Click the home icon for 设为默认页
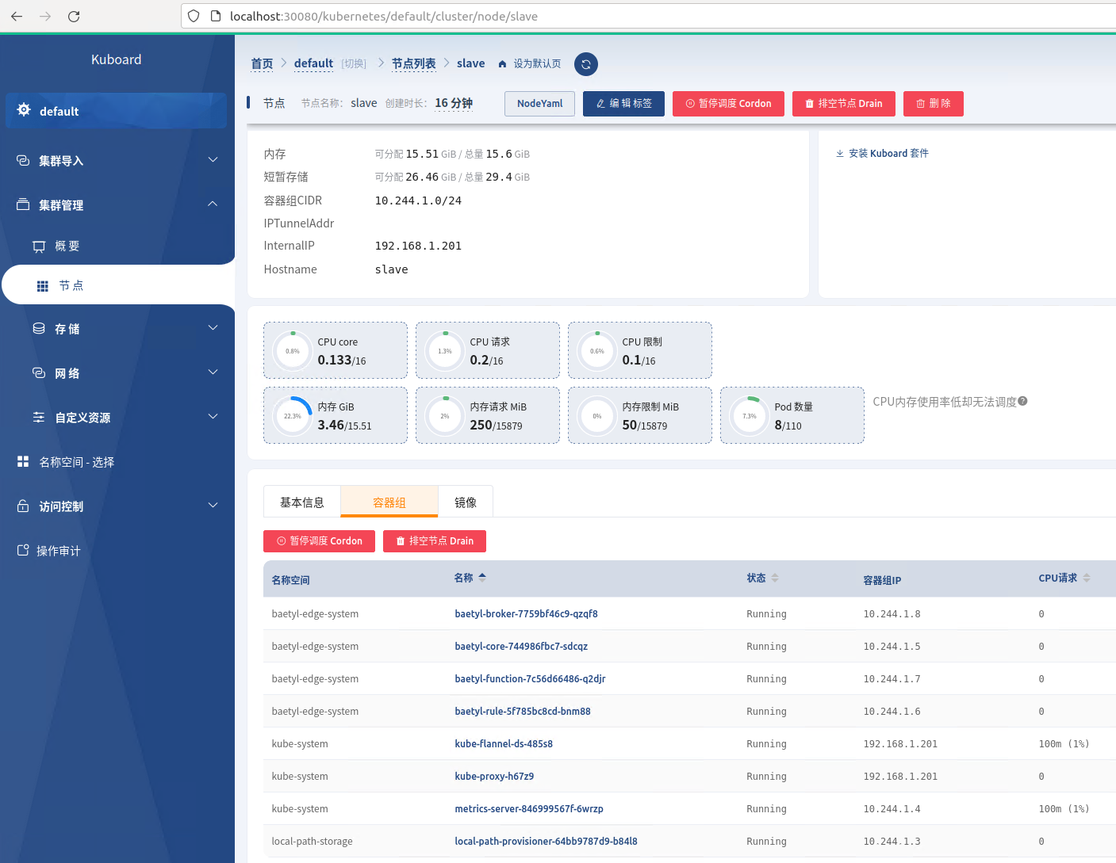 click(502, 64)
